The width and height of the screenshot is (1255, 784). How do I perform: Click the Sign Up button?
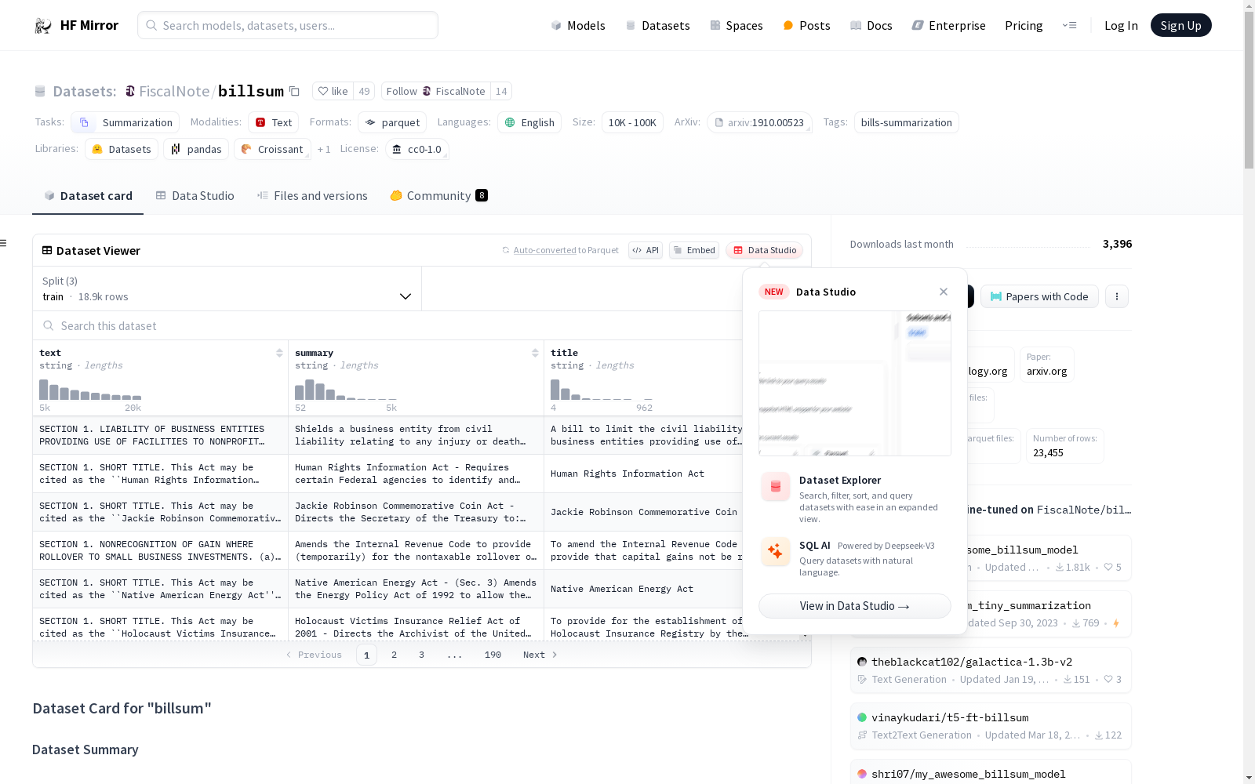[x=1180, y=25]
